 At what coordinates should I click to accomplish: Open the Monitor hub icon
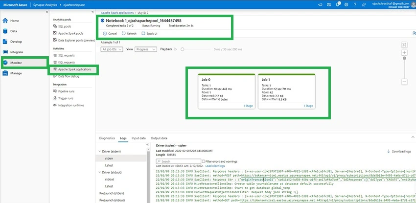5,63
